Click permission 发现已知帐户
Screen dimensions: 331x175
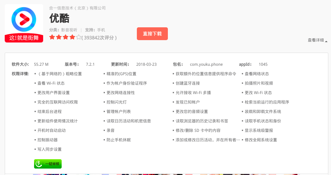point(188,102)
